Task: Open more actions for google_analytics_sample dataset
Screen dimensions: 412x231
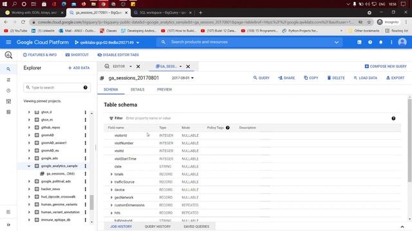Action: [x=85, y=166]
